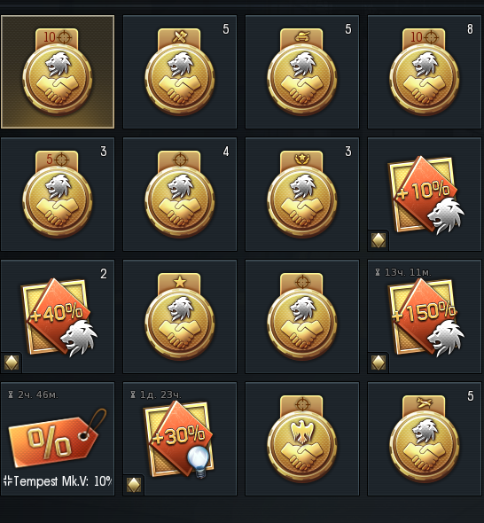Viewport: 484px width, 523px height.
Task: Select the 5-kills wager medal
Action: (x=58, y=194)
